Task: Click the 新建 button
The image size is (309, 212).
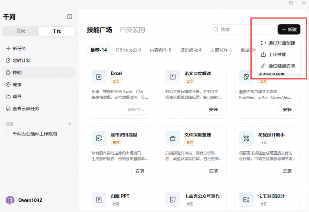Action: 289,30
